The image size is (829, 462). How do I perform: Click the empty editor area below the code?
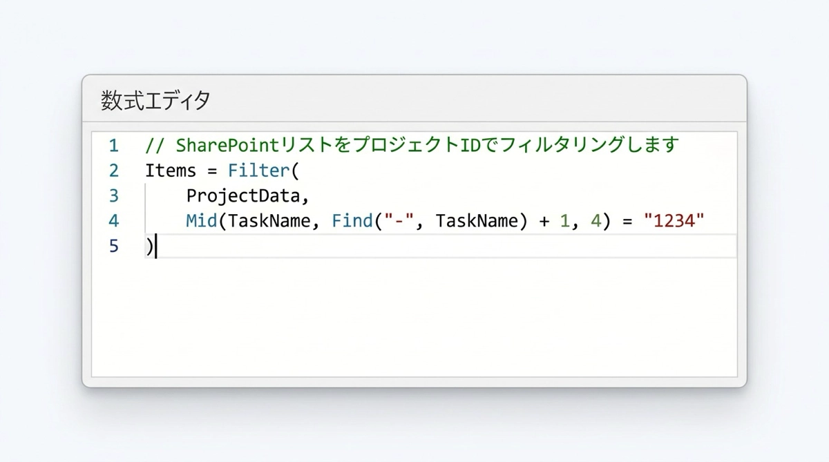pyautogui.click(x=414, y=318)
